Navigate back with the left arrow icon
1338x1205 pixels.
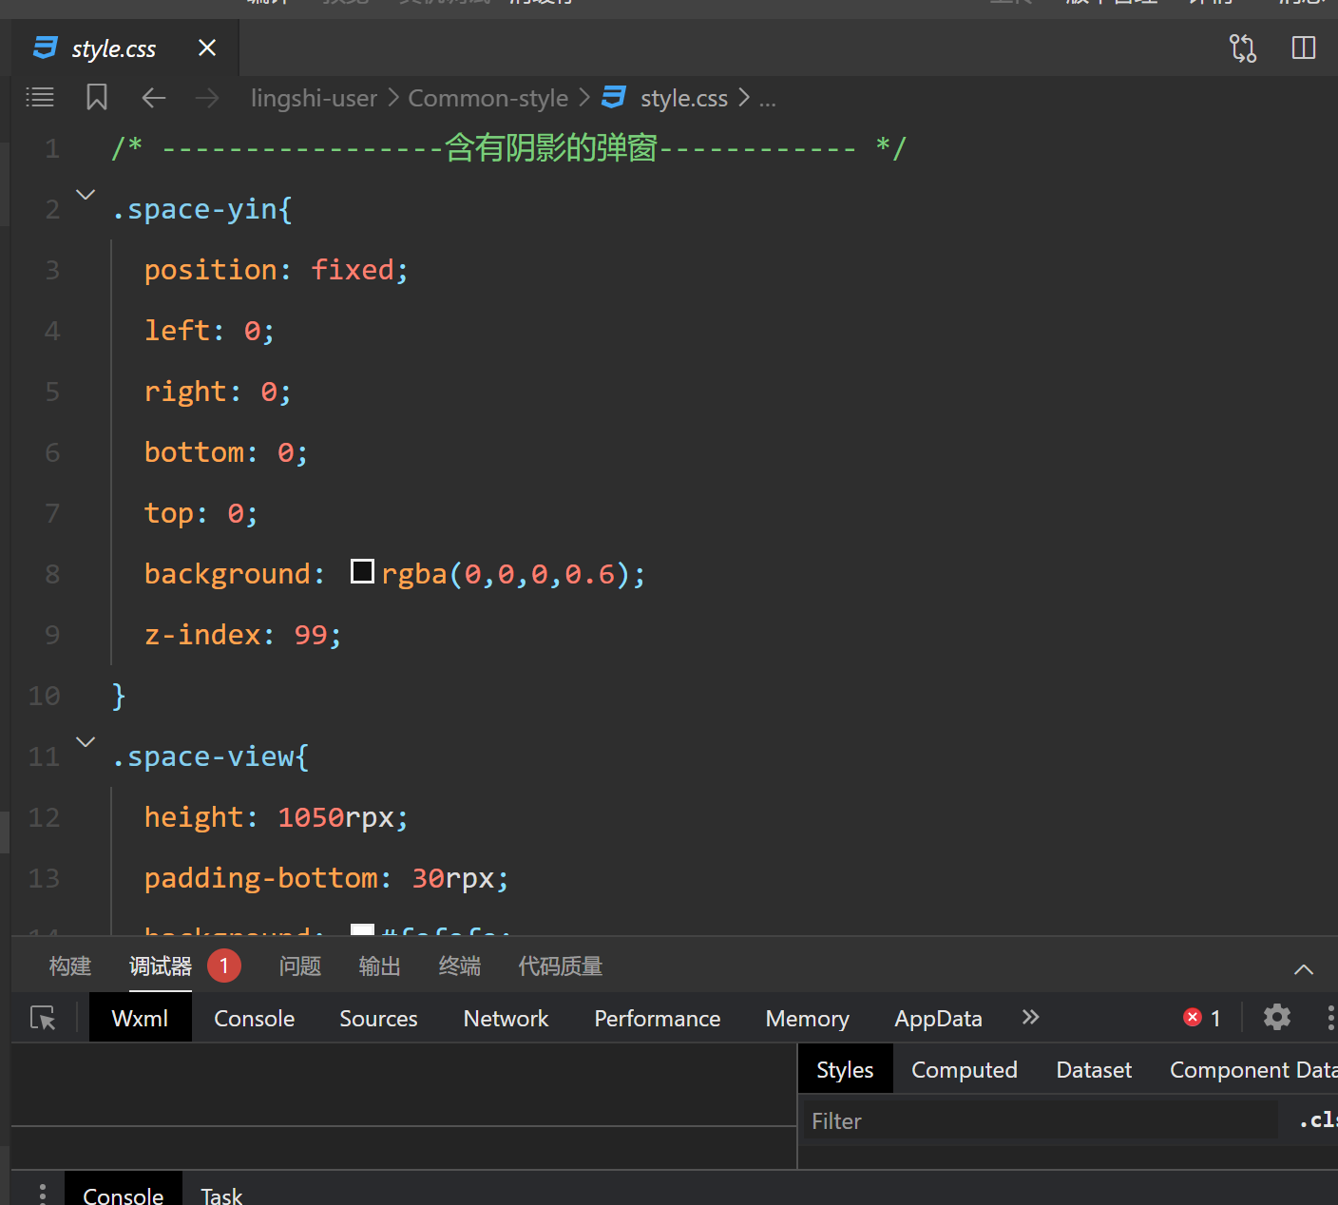pyautogui.click(x=154, y=97)
